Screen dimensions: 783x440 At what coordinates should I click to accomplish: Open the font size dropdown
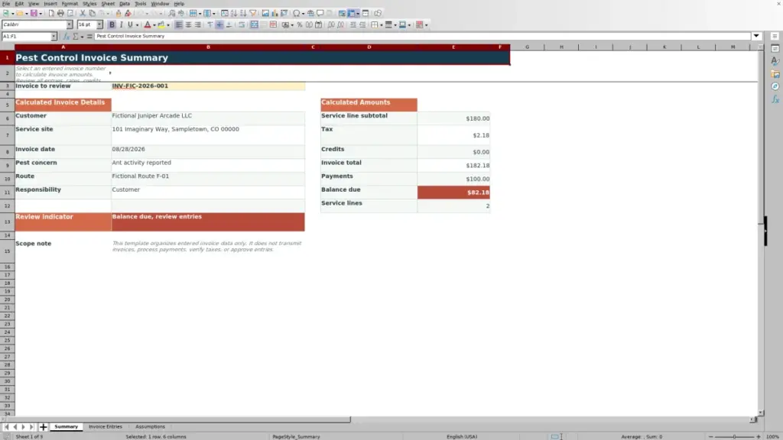tap(99, 25)
